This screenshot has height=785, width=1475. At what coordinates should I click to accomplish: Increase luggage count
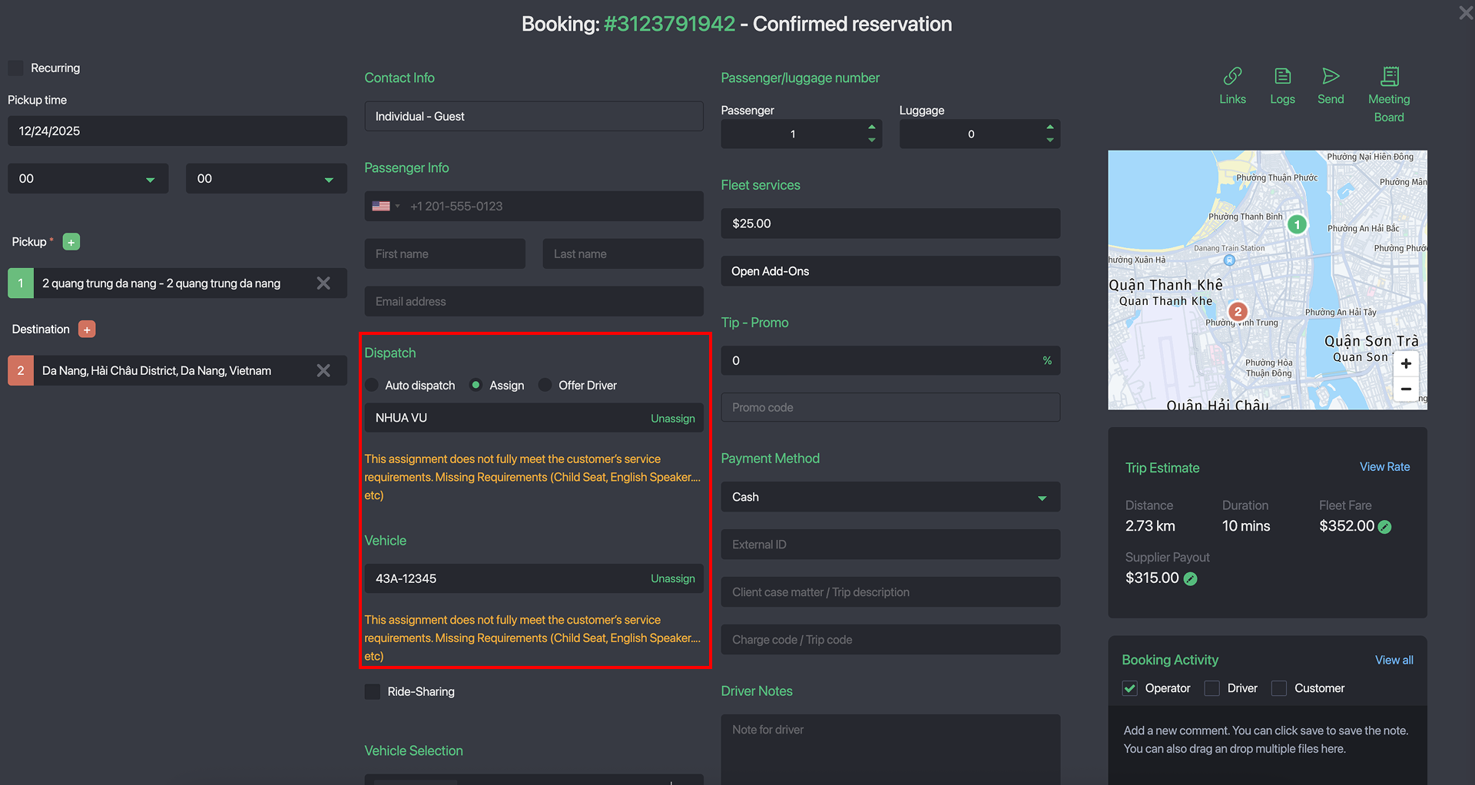1049,128
